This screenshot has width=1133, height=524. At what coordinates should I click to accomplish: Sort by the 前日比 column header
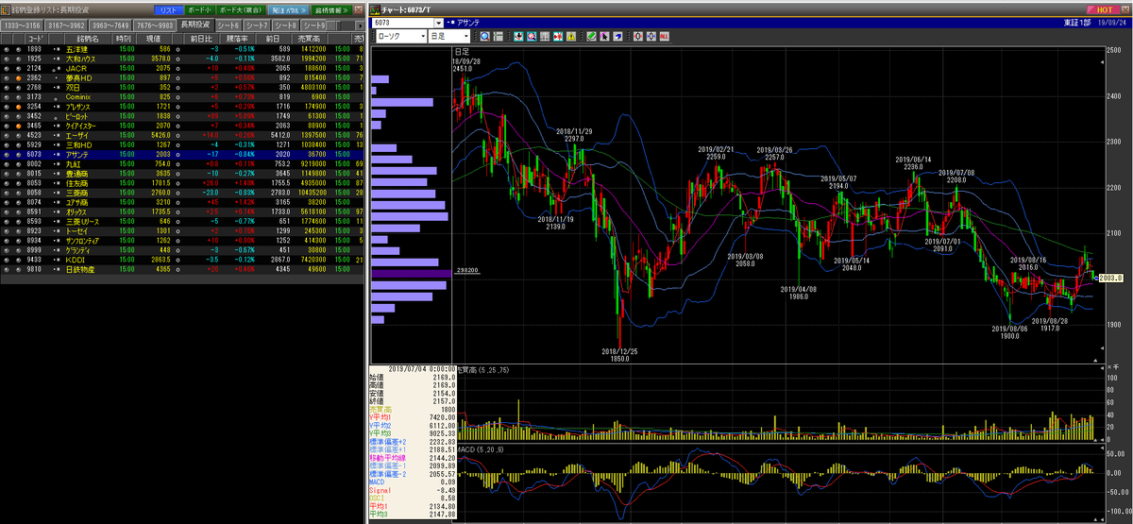coord(201,39)
